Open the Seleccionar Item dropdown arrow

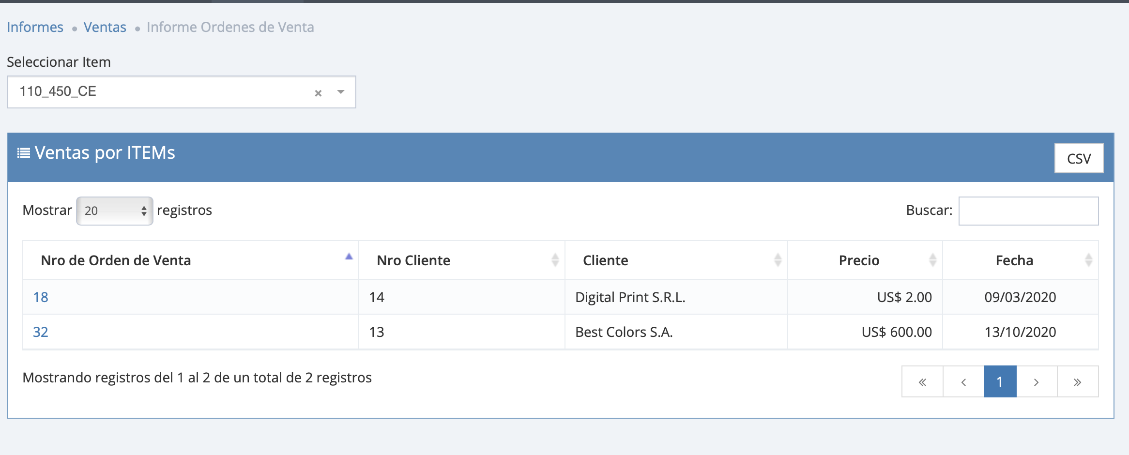tap(341, 92)
